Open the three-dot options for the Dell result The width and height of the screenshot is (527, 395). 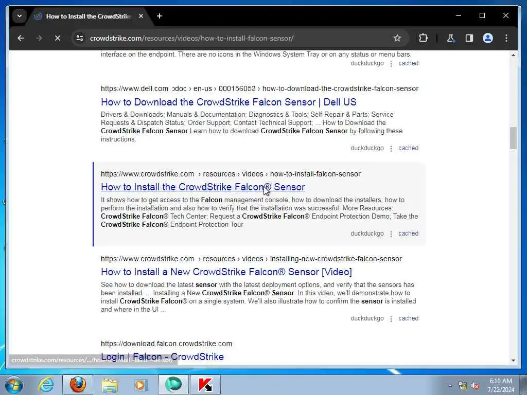(x=391, y=149)
